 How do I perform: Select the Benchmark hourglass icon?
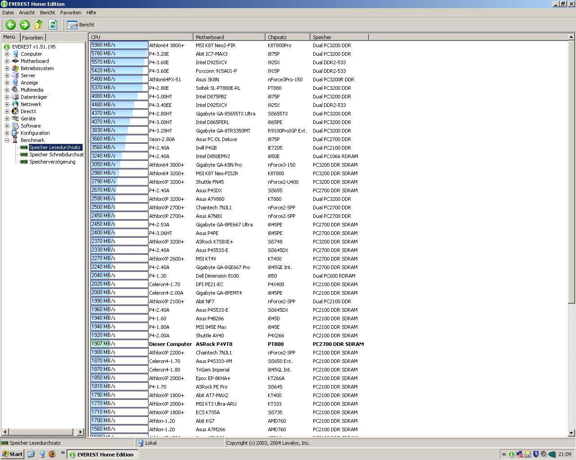[15, 140]
